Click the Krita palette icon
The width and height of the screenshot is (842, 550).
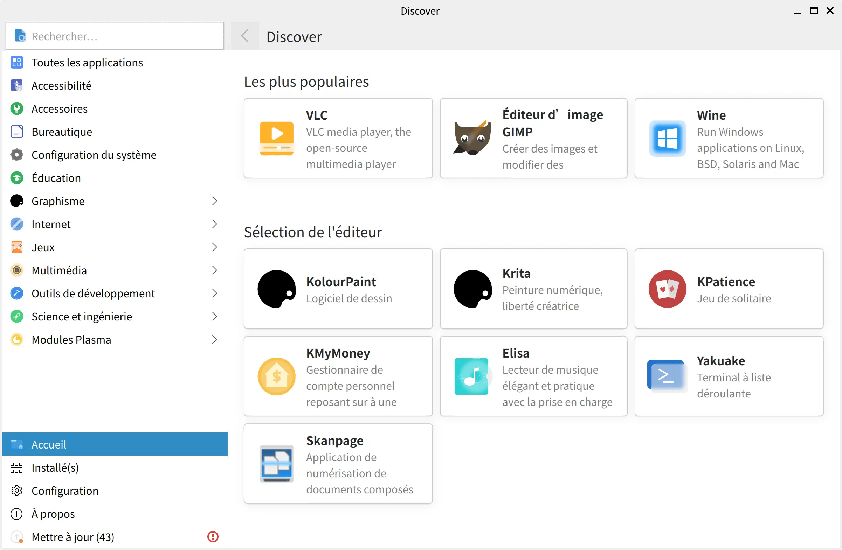472,289
